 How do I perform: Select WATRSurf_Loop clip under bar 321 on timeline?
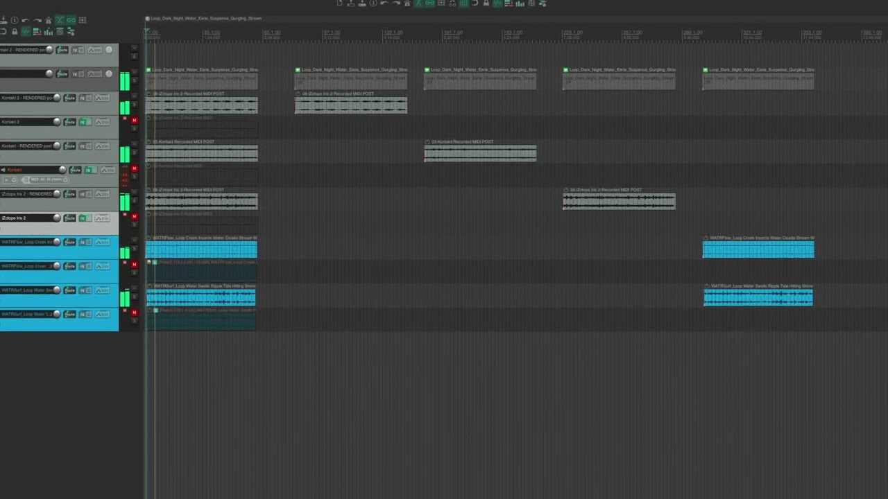point(758,295)
